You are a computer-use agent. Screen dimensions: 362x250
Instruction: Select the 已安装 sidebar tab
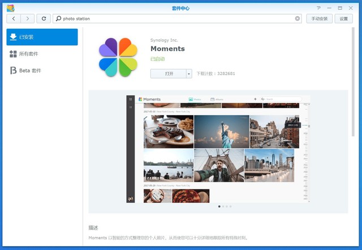click(x=42, y=37)
